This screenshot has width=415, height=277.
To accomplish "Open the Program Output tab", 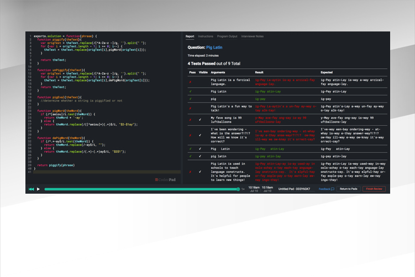I will click(x=227, y=36).
